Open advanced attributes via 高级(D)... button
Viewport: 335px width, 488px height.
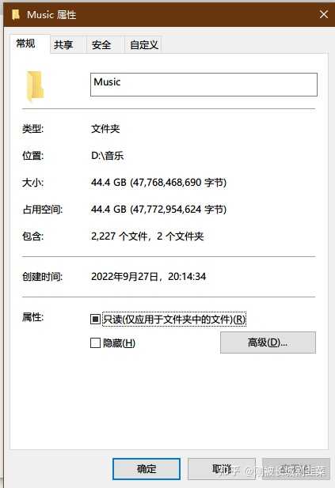pos(268,342)
